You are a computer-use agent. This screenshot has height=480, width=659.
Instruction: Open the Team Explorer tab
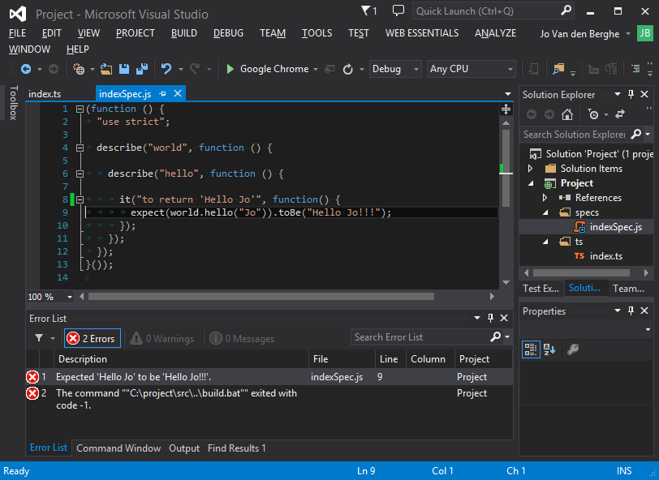click(x=628, y=289)
